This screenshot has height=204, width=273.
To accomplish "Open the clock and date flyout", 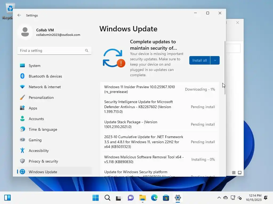I will click(254, 198).
